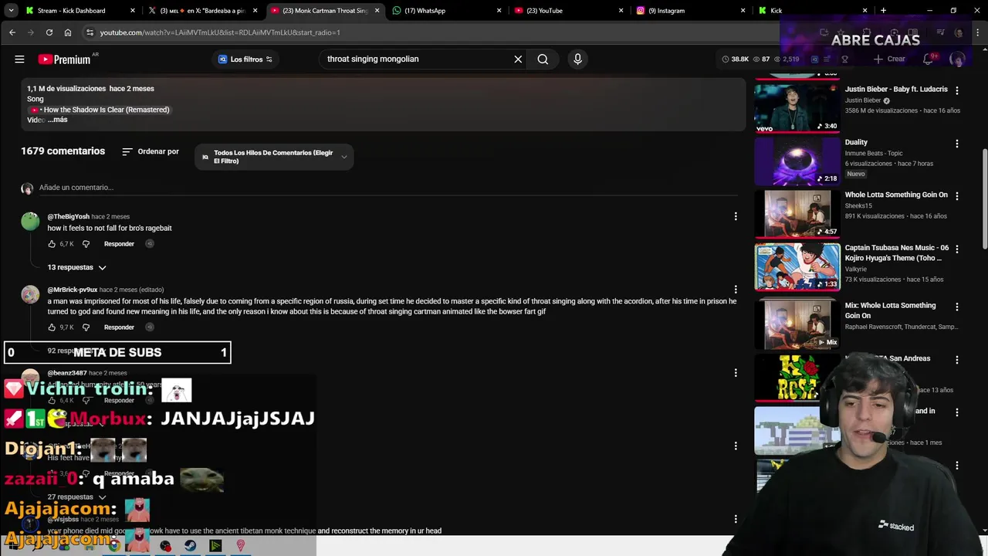Open Todos Los Hilos De Comentarios filter

tap(274, 157)
